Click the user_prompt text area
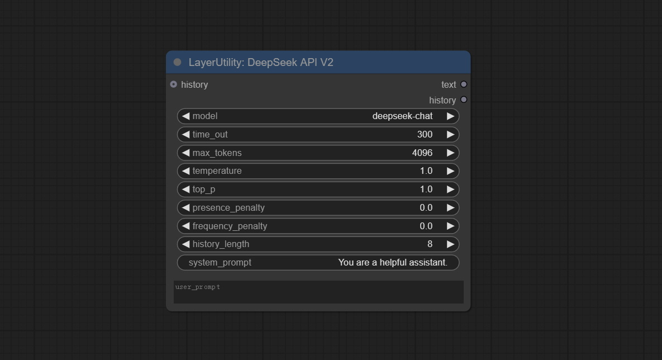662x360 pixels. (x=318, y=292)
